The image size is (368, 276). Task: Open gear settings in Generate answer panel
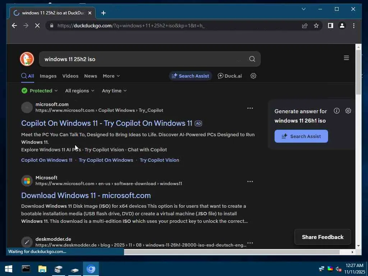click(348, 111)
